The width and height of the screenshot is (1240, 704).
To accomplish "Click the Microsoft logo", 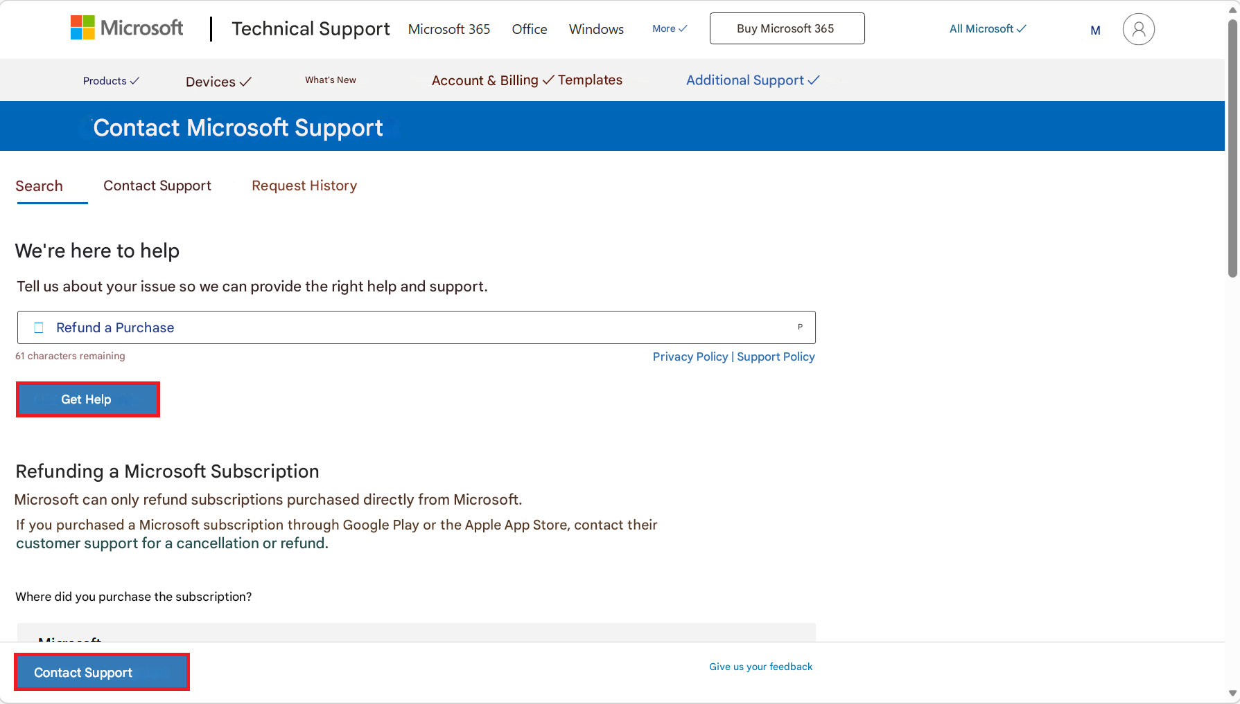I will [x=126, y=28].
